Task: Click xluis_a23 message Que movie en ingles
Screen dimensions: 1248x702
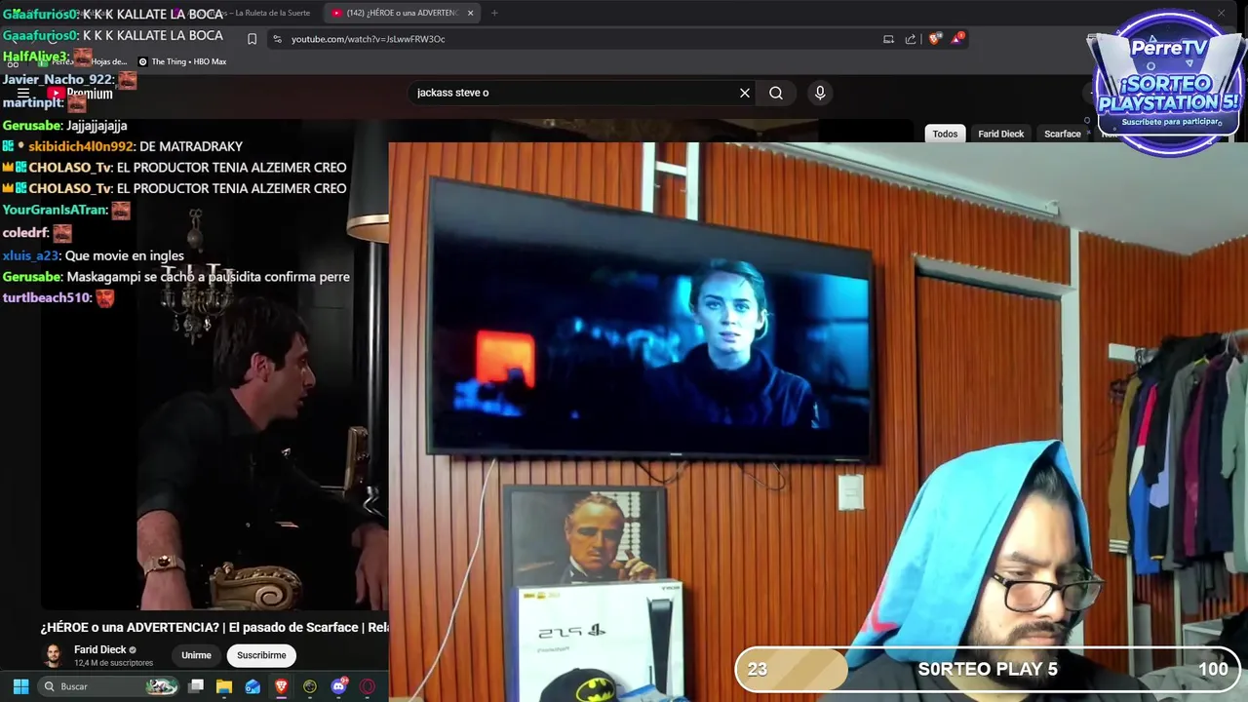Action: (x=94, y=255)
